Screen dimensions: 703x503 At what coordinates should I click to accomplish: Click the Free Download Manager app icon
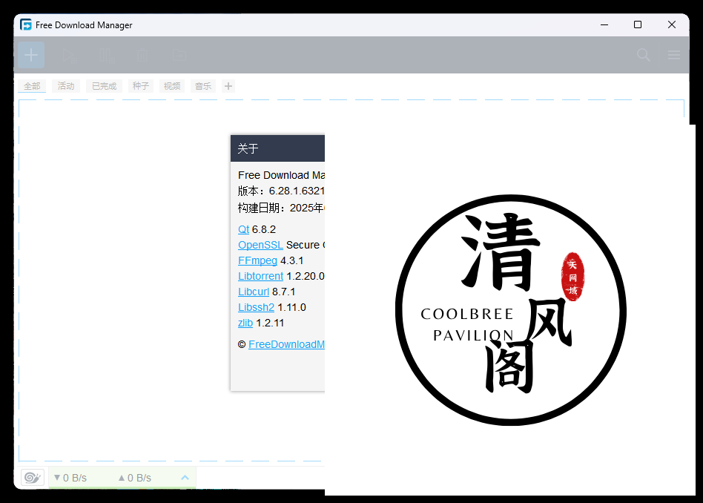26,24
